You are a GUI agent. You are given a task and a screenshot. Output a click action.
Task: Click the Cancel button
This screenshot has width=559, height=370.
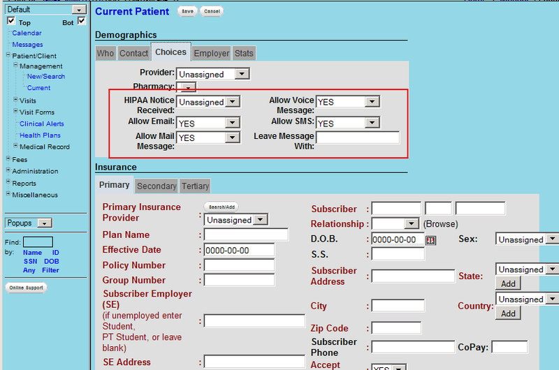(212, 12)
